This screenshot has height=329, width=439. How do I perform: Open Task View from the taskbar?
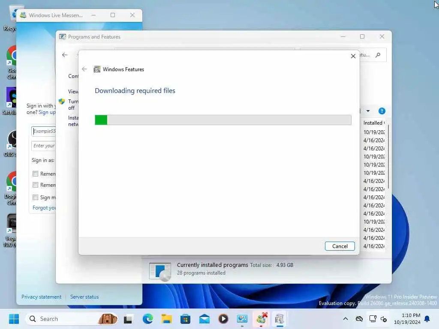coord(128,319)
